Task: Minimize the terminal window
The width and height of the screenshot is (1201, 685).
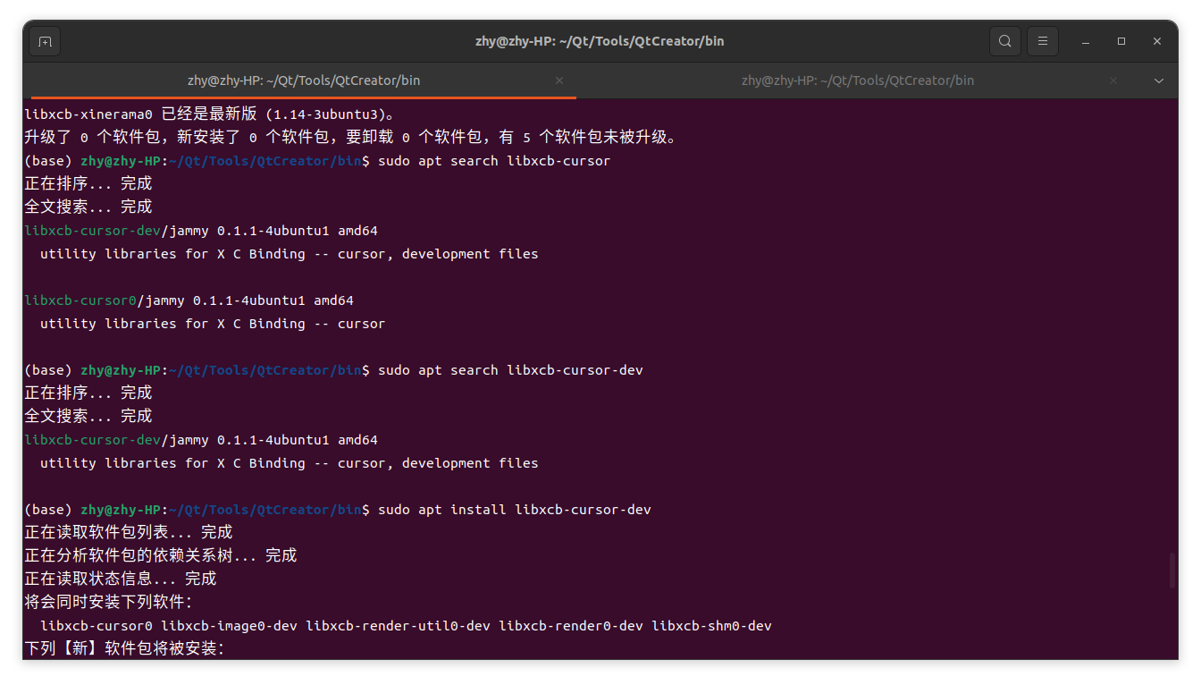Action: click(1086, 40)
